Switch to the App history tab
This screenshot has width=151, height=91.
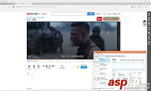coord(108,56)
